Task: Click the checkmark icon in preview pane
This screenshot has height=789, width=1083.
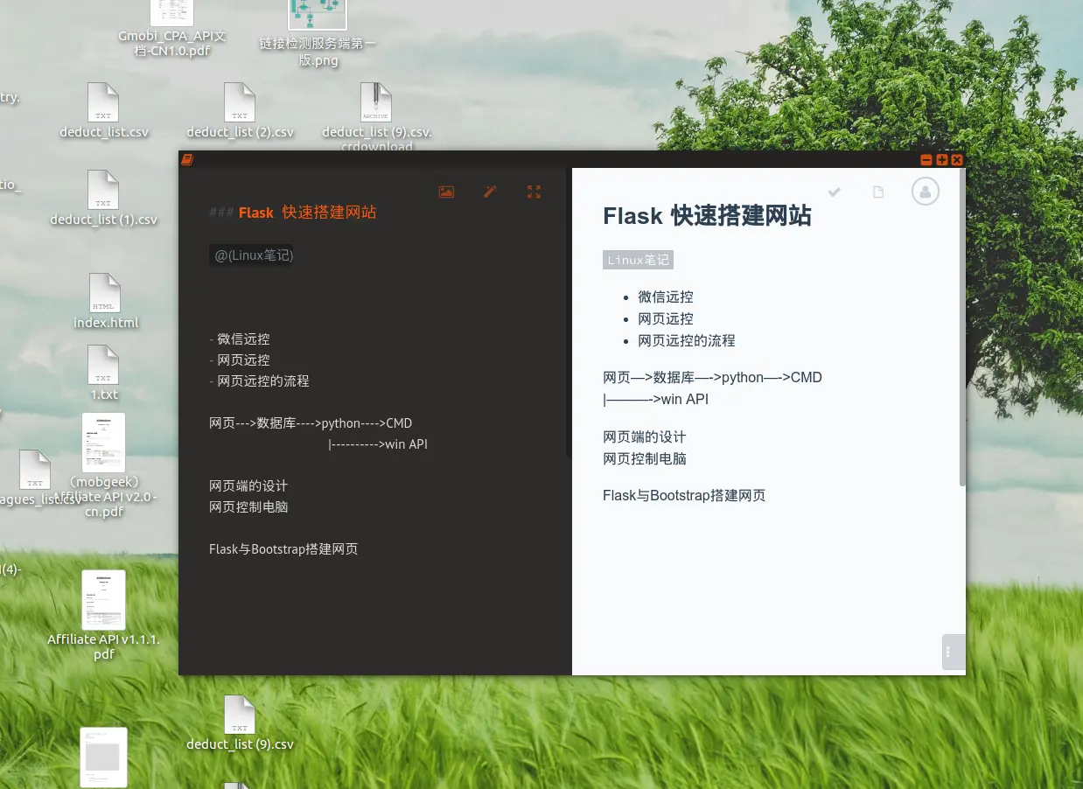Action: [835, 192]
